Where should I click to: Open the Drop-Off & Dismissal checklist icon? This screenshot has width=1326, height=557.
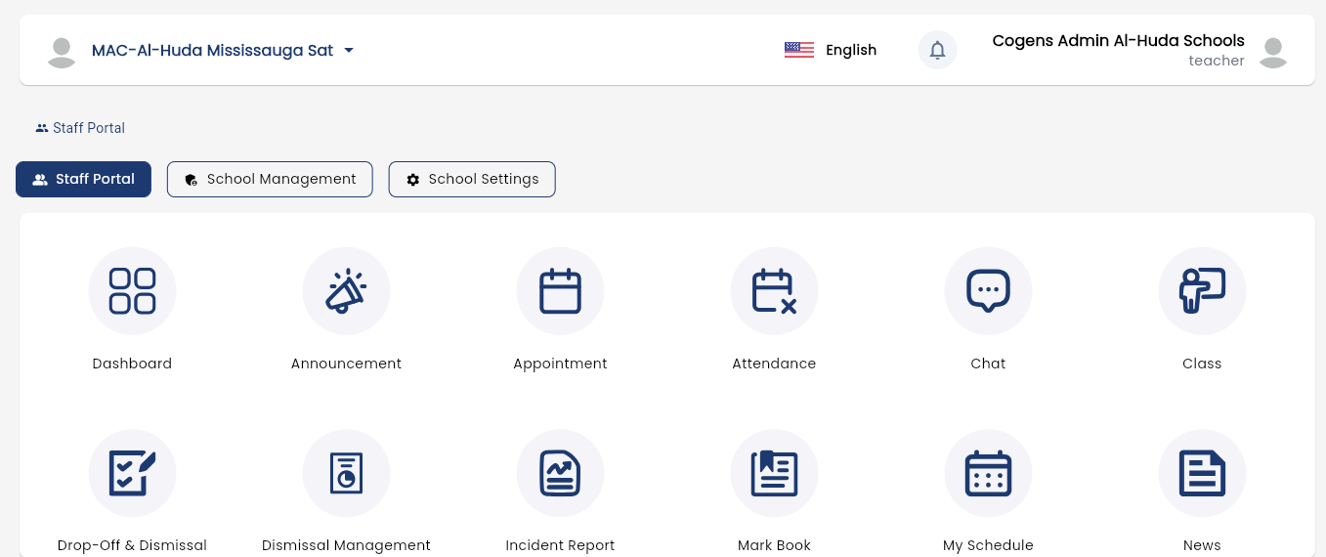pos(132,474)
